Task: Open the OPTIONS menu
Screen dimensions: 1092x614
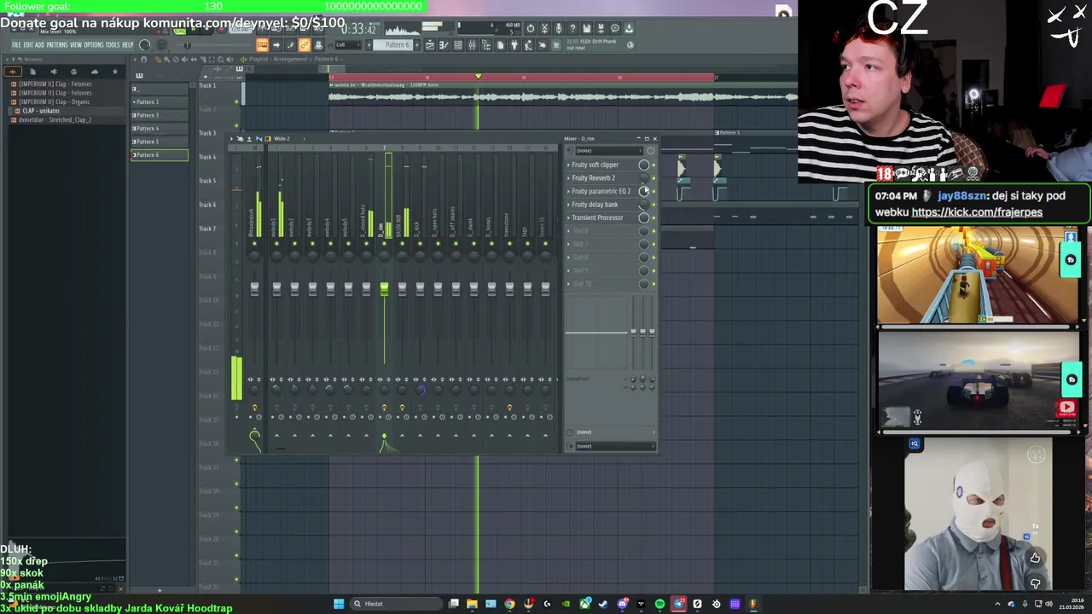Action: (94, 44)
